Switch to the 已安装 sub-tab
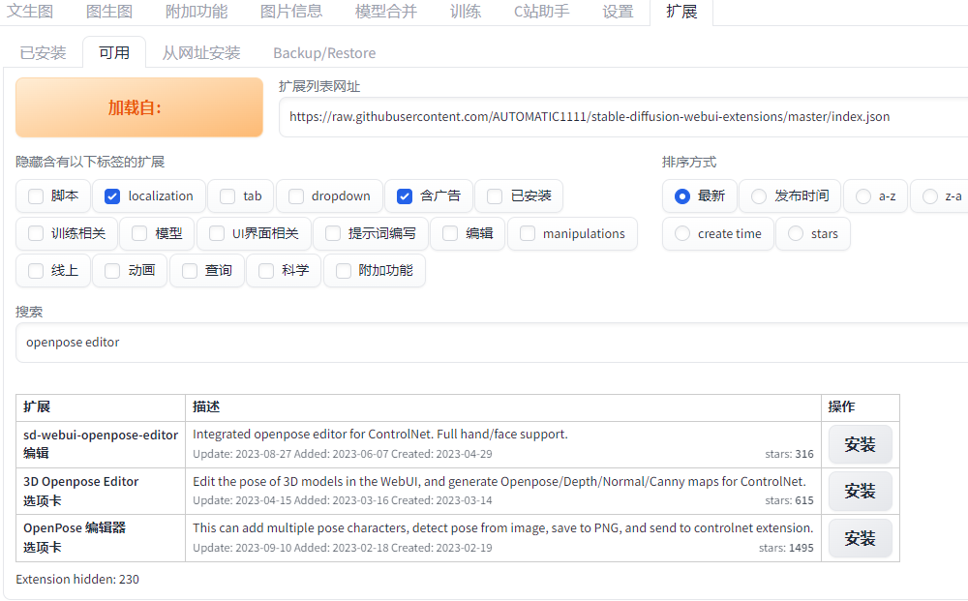The height and width of the screenshot is (601, 968). pos(43,53)
